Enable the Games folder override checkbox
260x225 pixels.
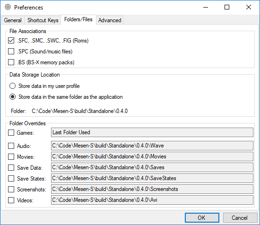point(11,133)
